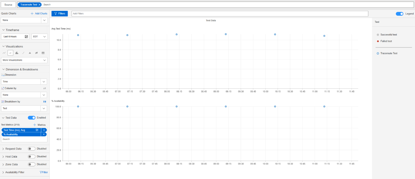Open the Dimension Time dropdown
Viewport: 415px width, 179px height.
[x=24, y=82]
